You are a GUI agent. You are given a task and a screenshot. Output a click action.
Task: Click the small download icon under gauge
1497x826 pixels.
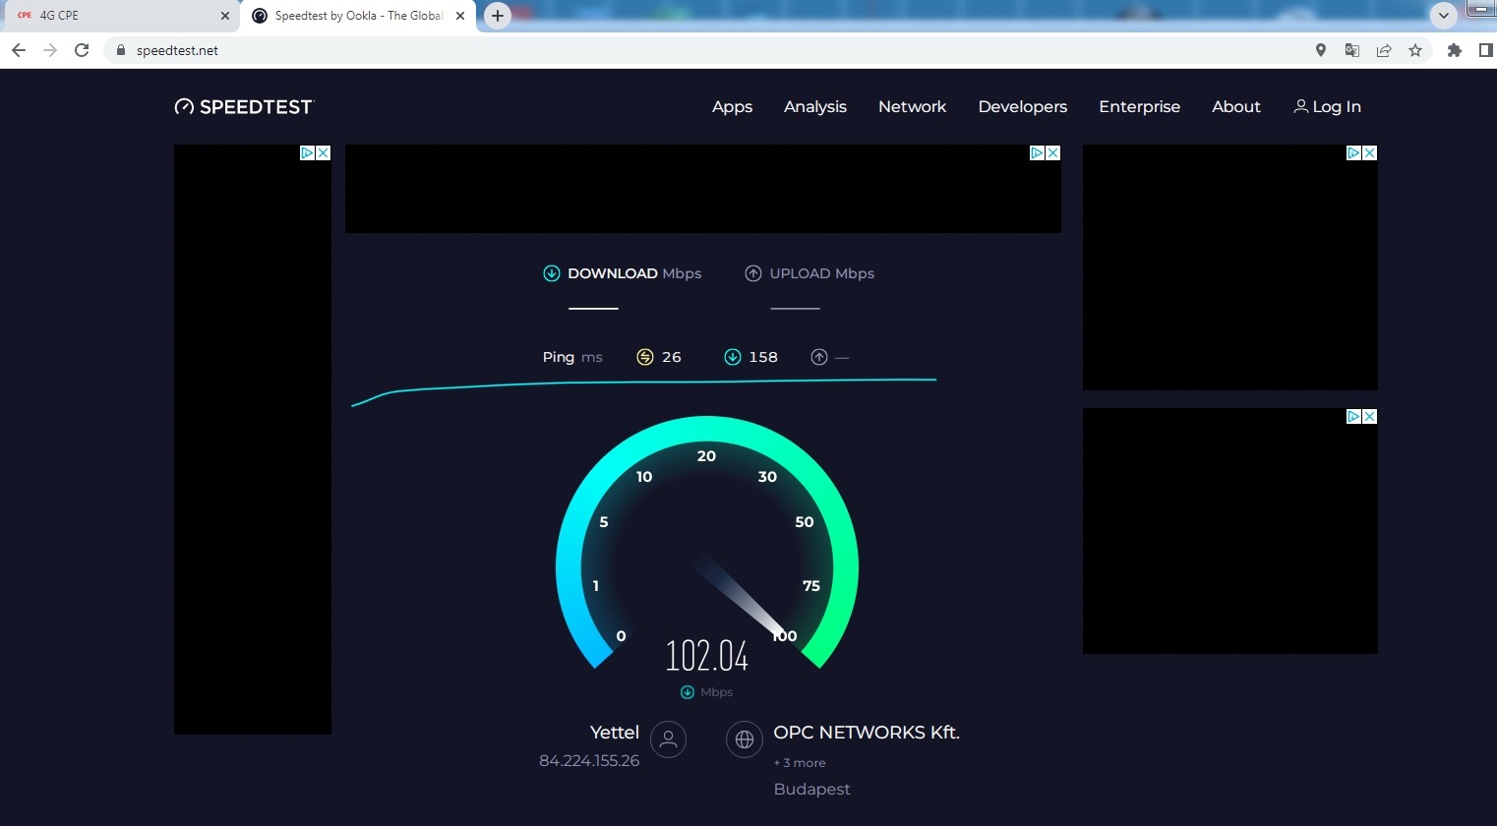tap(688, 692)
